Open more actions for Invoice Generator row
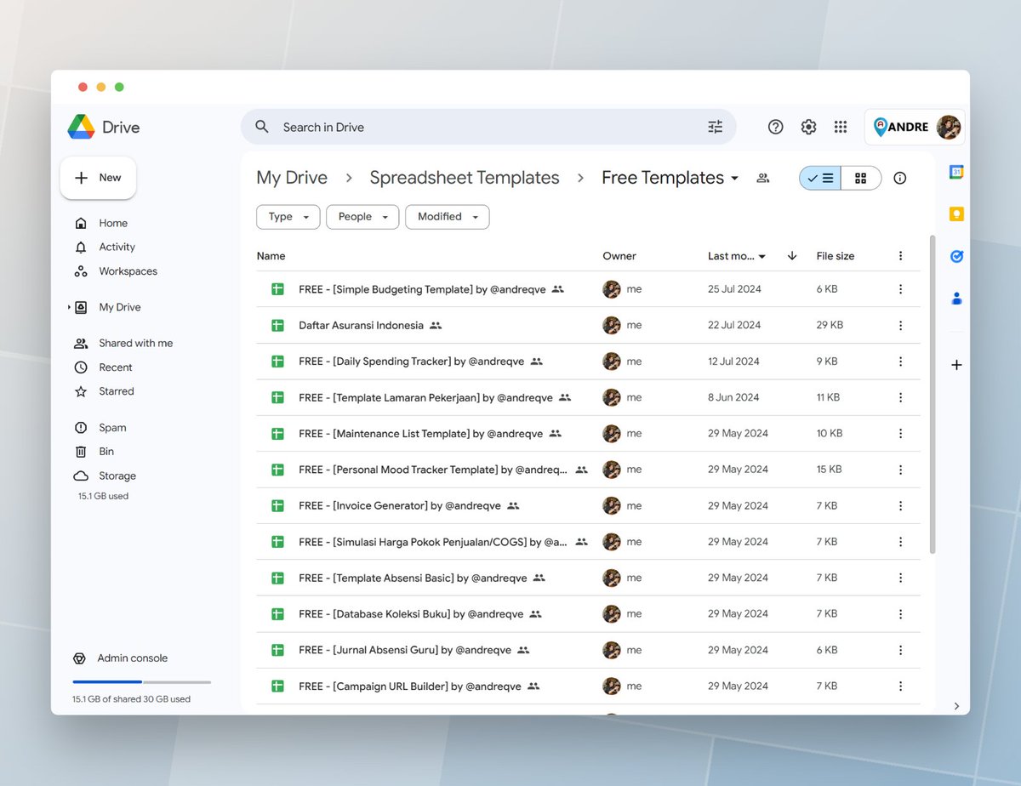This screenshot has height=786, width=1021. [x=900, y=505]
